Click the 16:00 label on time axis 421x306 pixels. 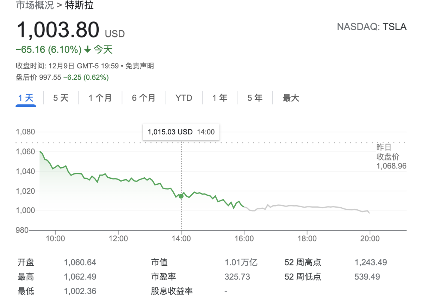[x=244, y=239]
